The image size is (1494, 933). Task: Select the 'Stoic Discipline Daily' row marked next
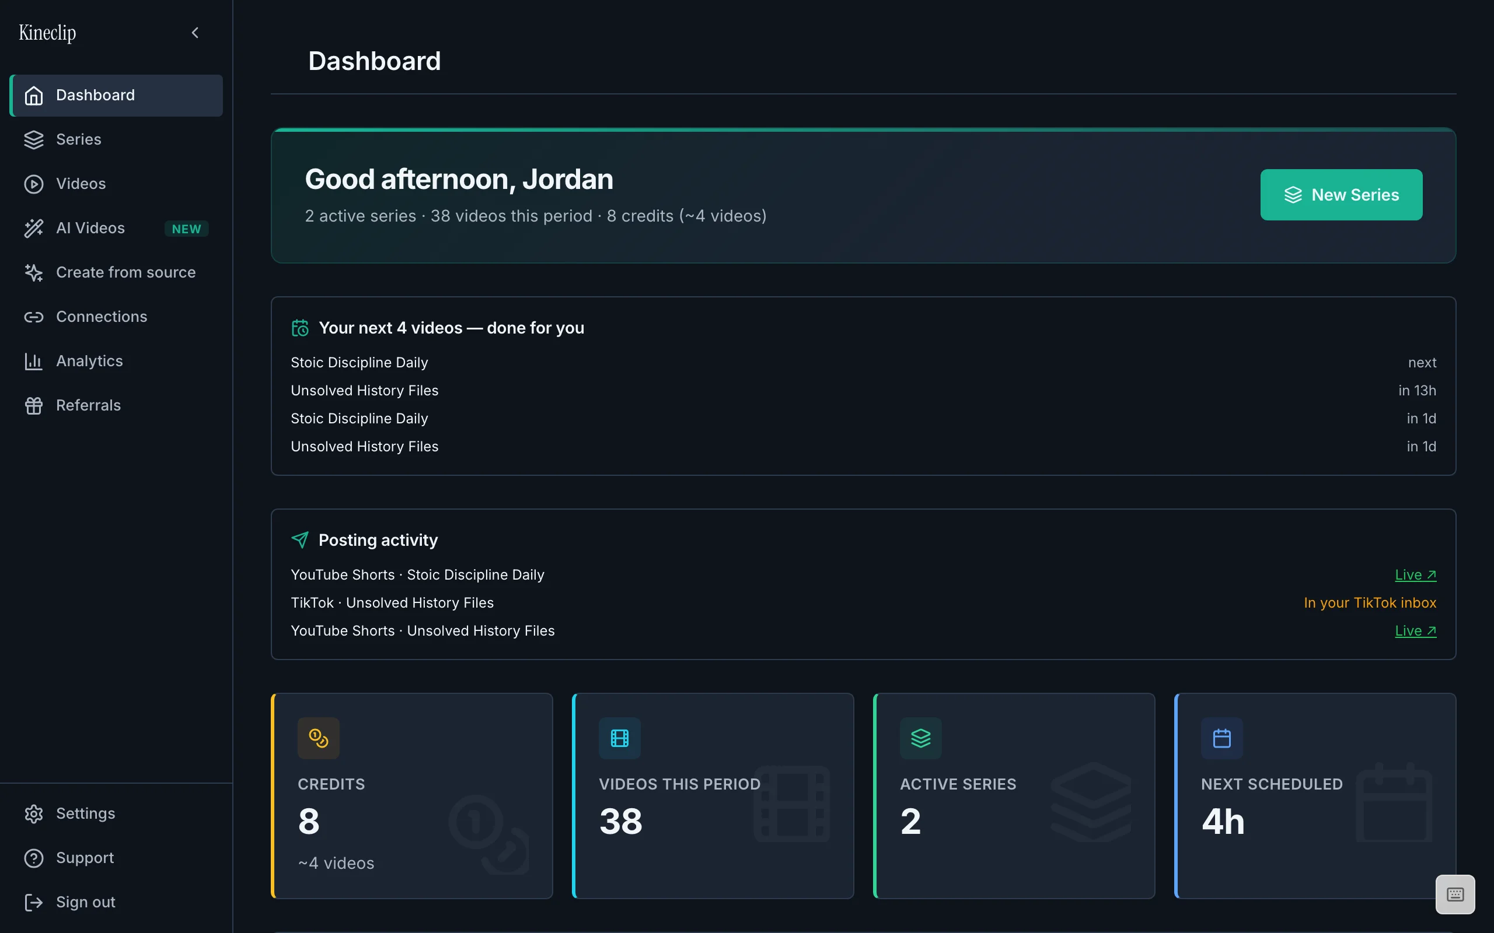coord(863,363)
